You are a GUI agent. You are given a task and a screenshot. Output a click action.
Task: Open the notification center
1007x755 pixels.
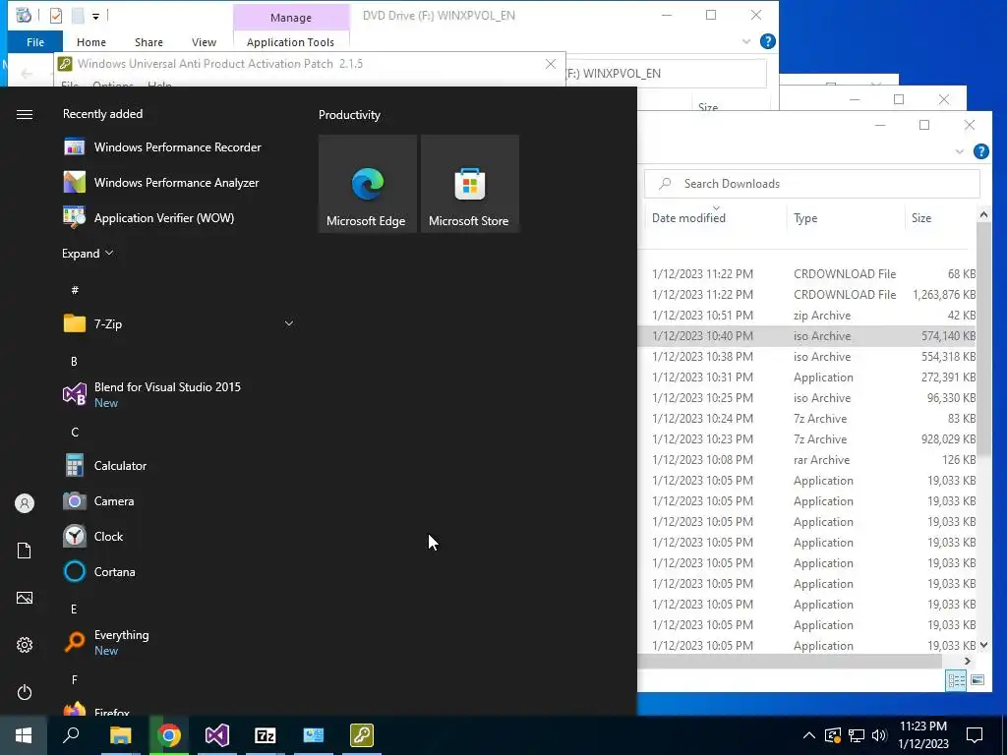point(975,735)
